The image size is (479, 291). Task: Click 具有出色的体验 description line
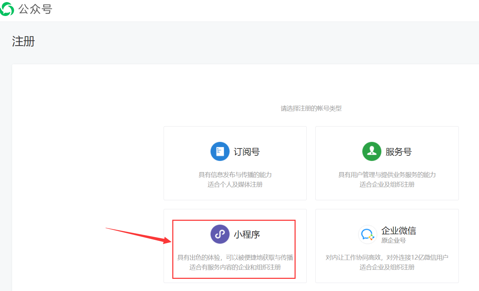tap(235, 258)
